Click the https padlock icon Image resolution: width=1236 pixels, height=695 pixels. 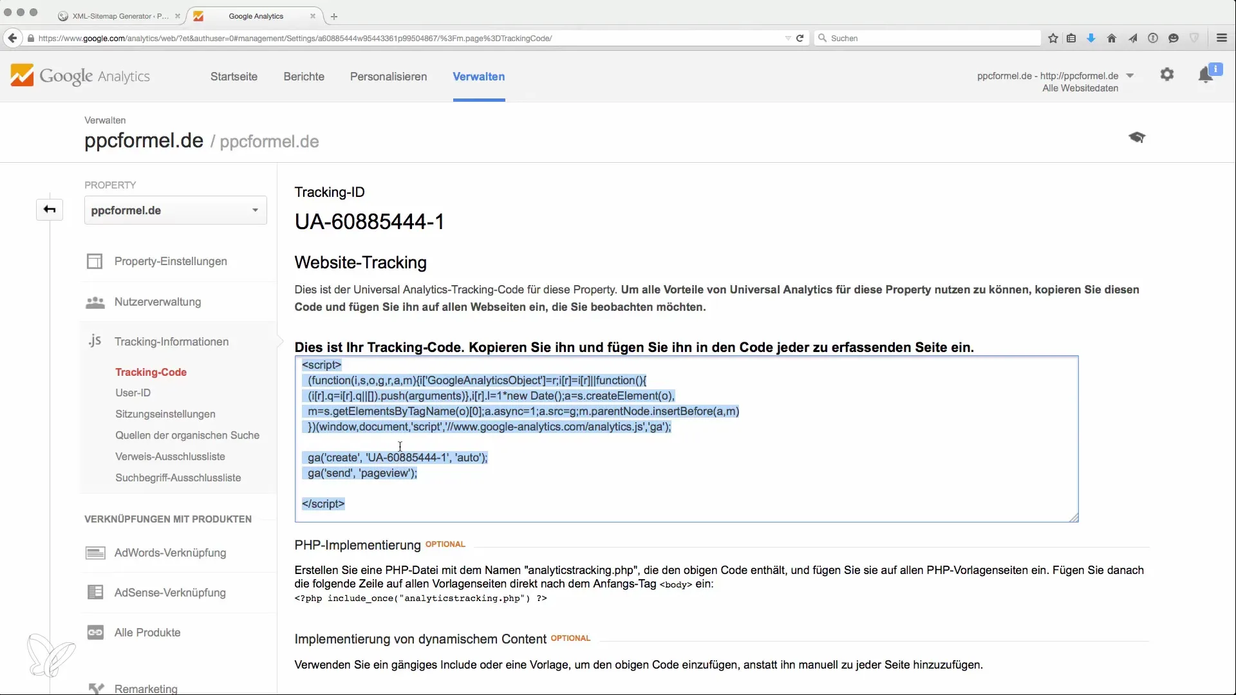coord(30,38)
